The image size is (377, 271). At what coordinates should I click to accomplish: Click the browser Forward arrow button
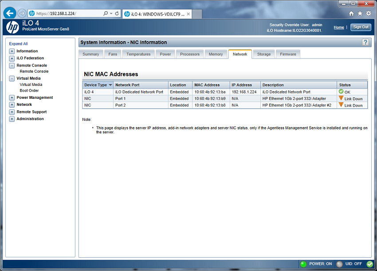coord(22,13)
